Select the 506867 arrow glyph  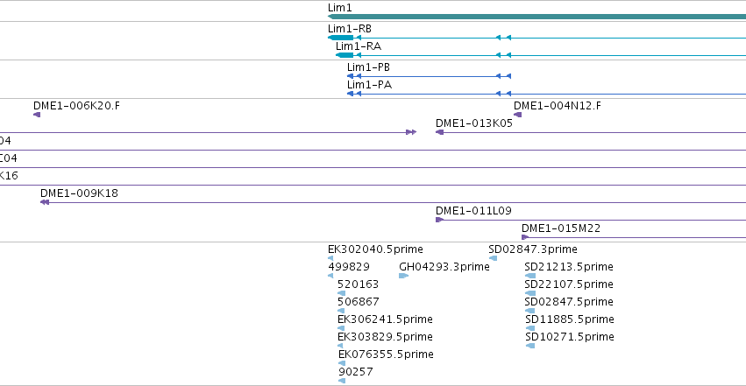click(341, 311)
